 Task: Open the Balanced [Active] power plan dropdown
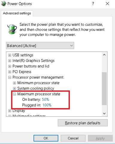coord(40,46)
